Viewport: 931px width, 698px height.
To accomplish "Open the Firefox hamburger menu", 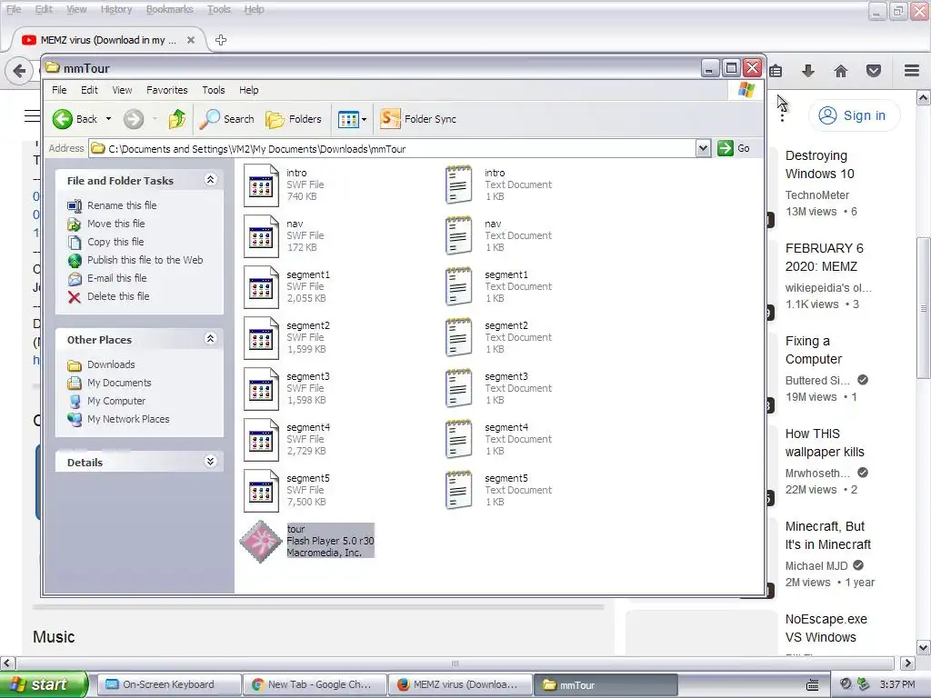I will tap(912, 71).
